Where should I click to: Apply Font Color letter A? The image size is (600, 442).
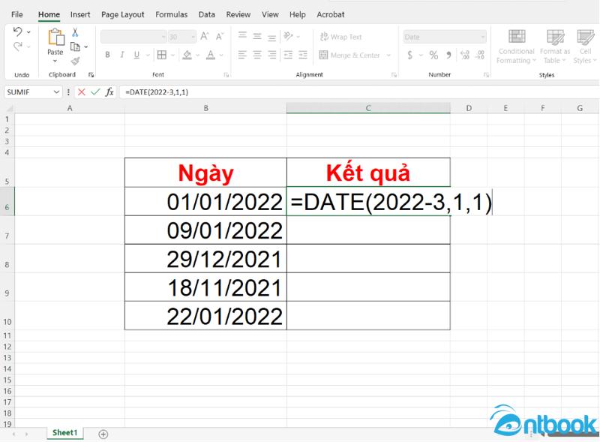click(211, 55)
